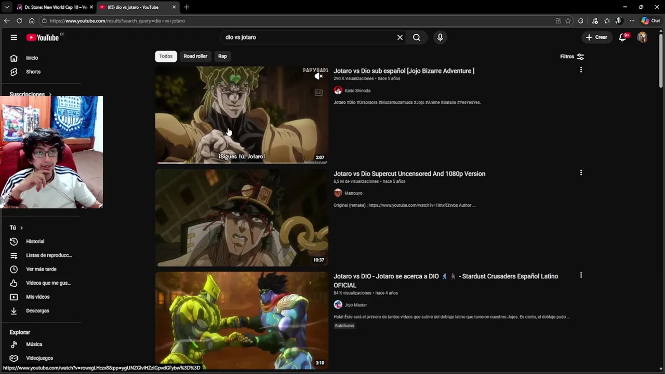The height and width of the screenshot is (374, 665).
Task: Select the Todos filter chip
Action: point(166,56)
